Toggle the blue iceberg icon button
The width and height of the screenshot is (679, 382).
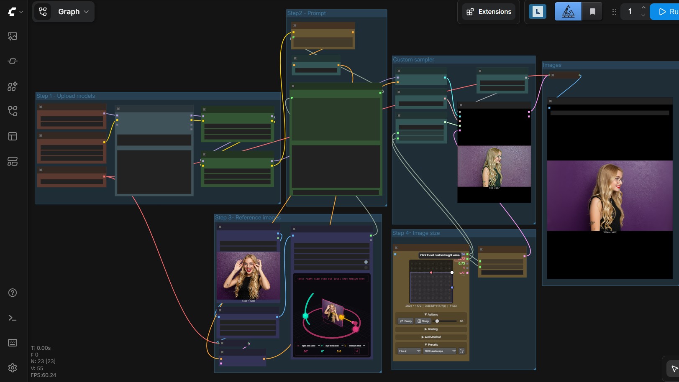(568, 11)
